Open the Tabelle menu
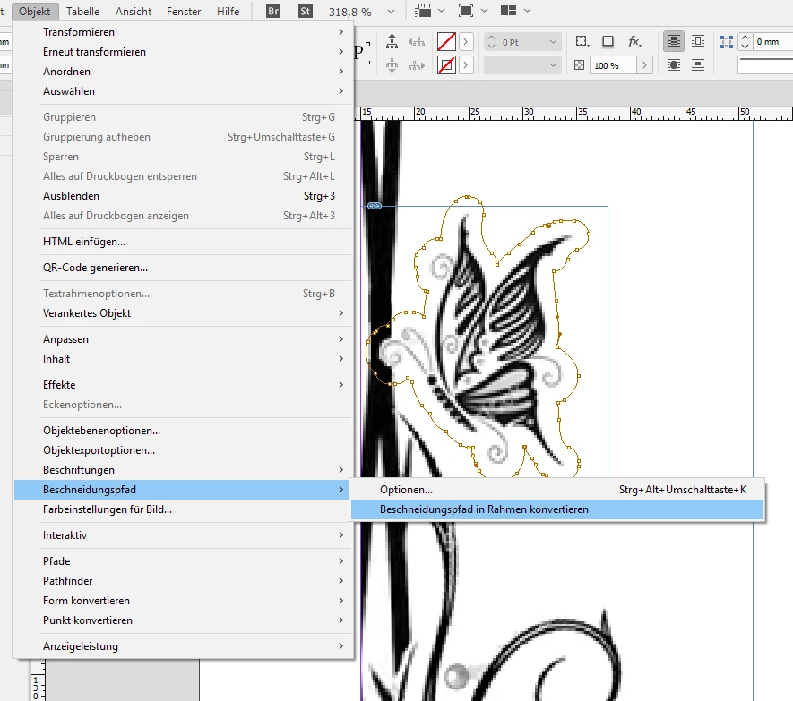The width and height of the screenshot is (793, 701). click(83, 11)
